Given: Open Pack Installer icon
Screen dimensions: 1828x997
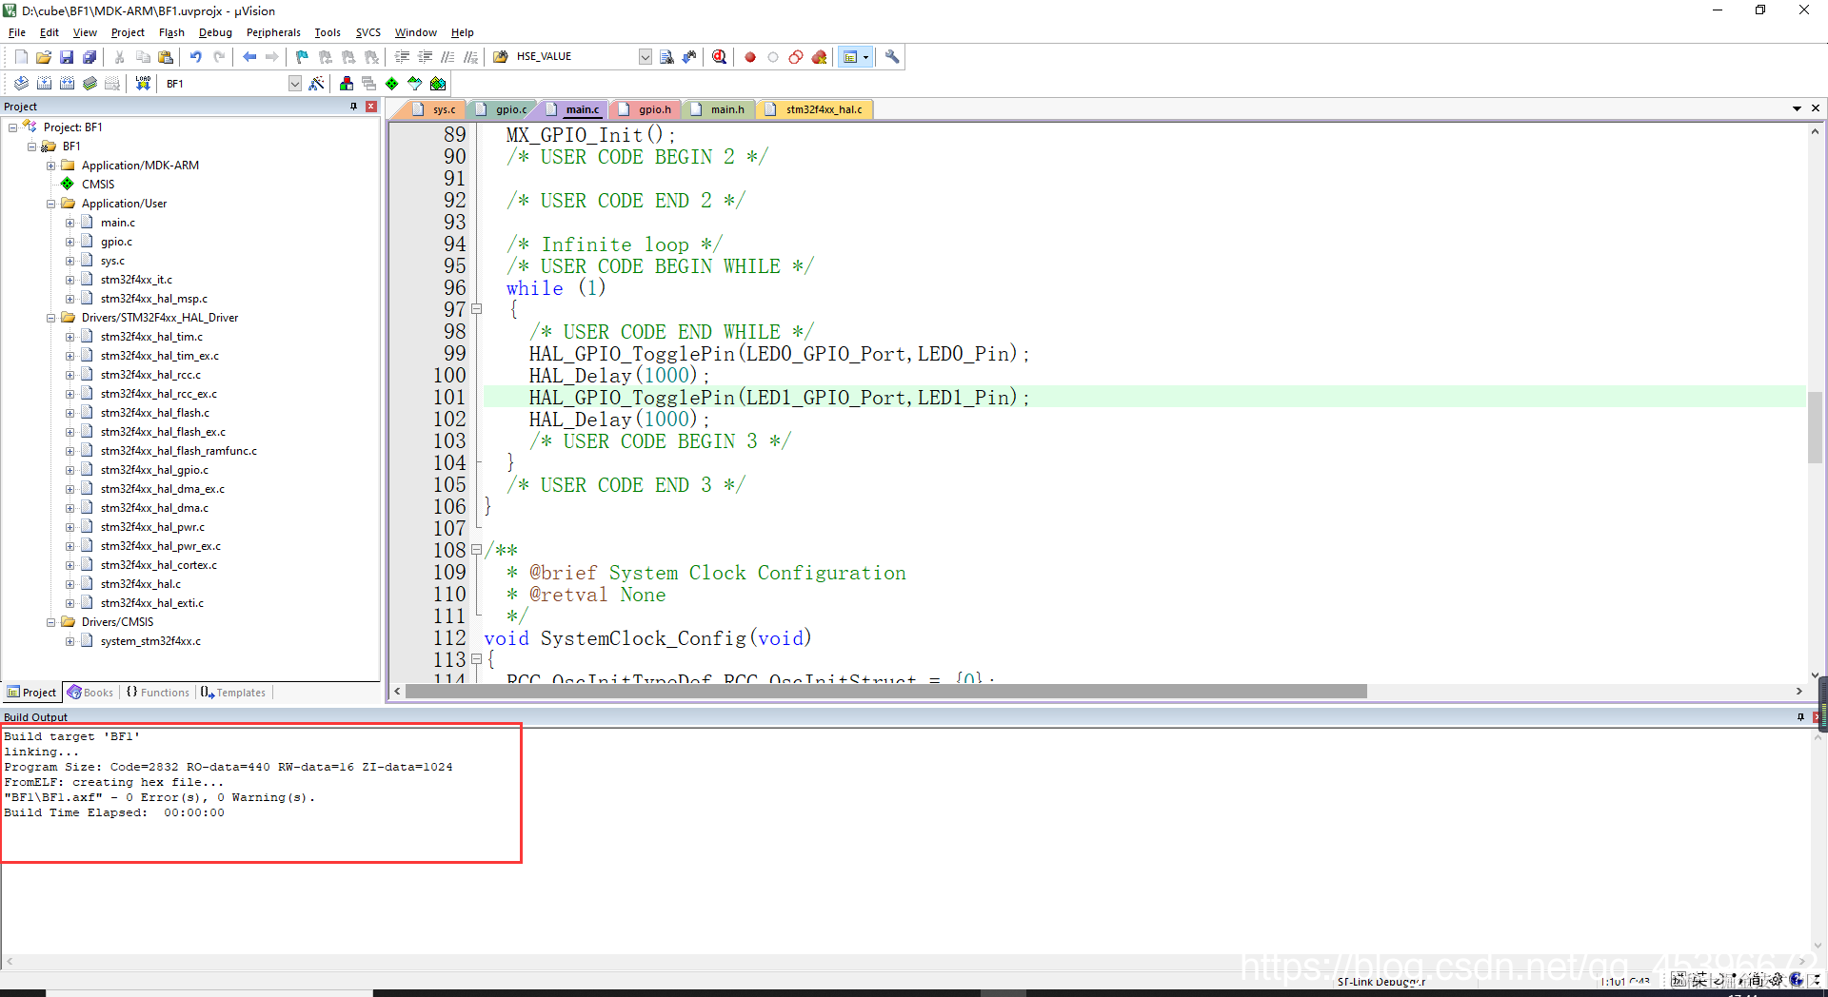Looking at the screenshot, I should [x=438, y=84].
